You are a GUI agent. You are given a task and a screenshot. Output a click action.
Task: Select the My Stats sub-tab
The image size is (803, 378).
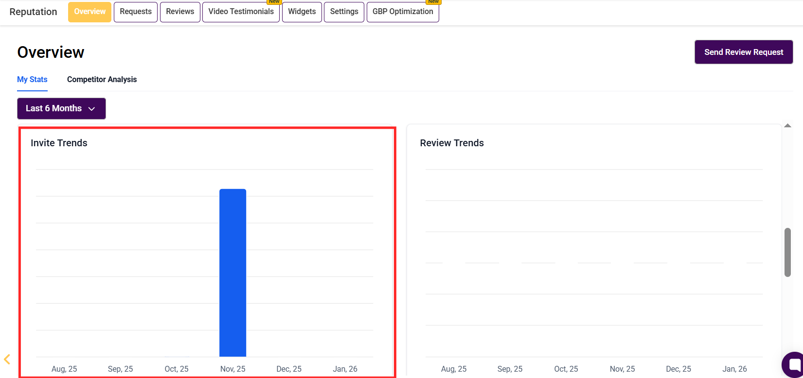(x=32, y=79)
